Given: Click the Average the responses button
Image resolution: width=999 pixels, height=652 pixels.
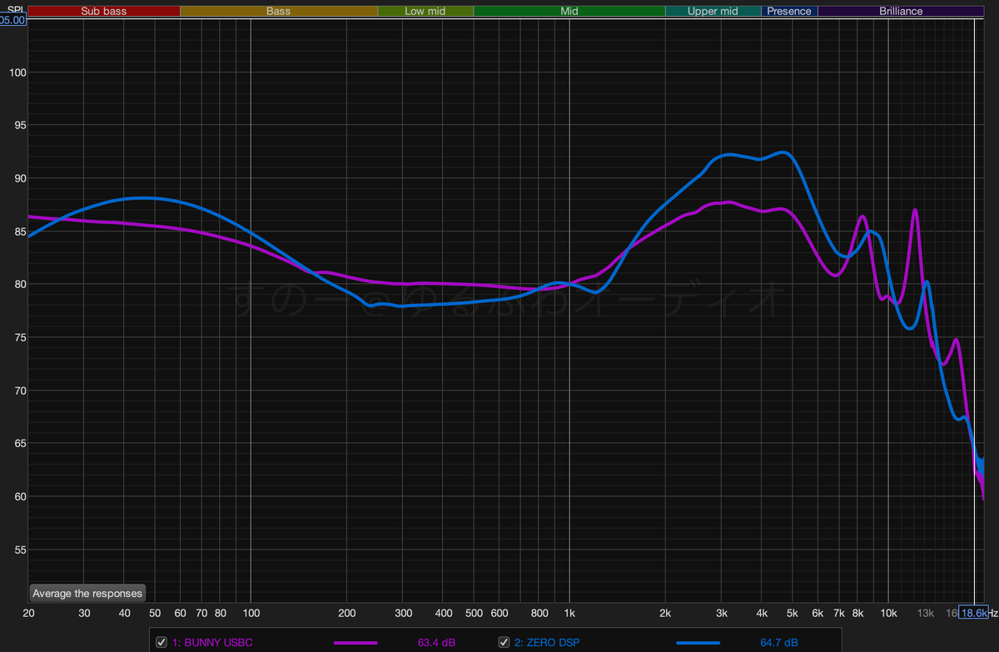Looking at the screenshot, I should point(87,594).
